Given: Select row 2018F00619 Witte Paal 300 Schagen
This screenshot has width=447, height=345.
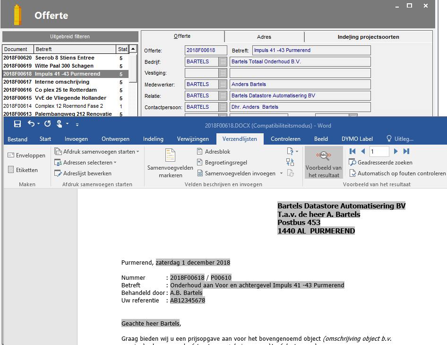Looking at the screenshot, I should pos(66,66).
